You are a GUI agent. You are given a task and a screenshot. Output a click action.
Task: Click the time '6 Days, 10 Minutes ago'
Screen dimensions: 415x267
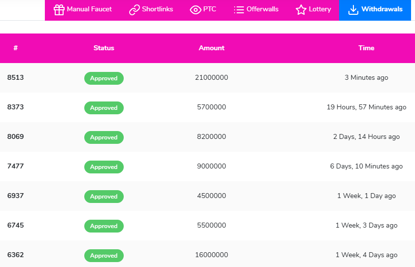pyautogui.click(x=366, y=166)
